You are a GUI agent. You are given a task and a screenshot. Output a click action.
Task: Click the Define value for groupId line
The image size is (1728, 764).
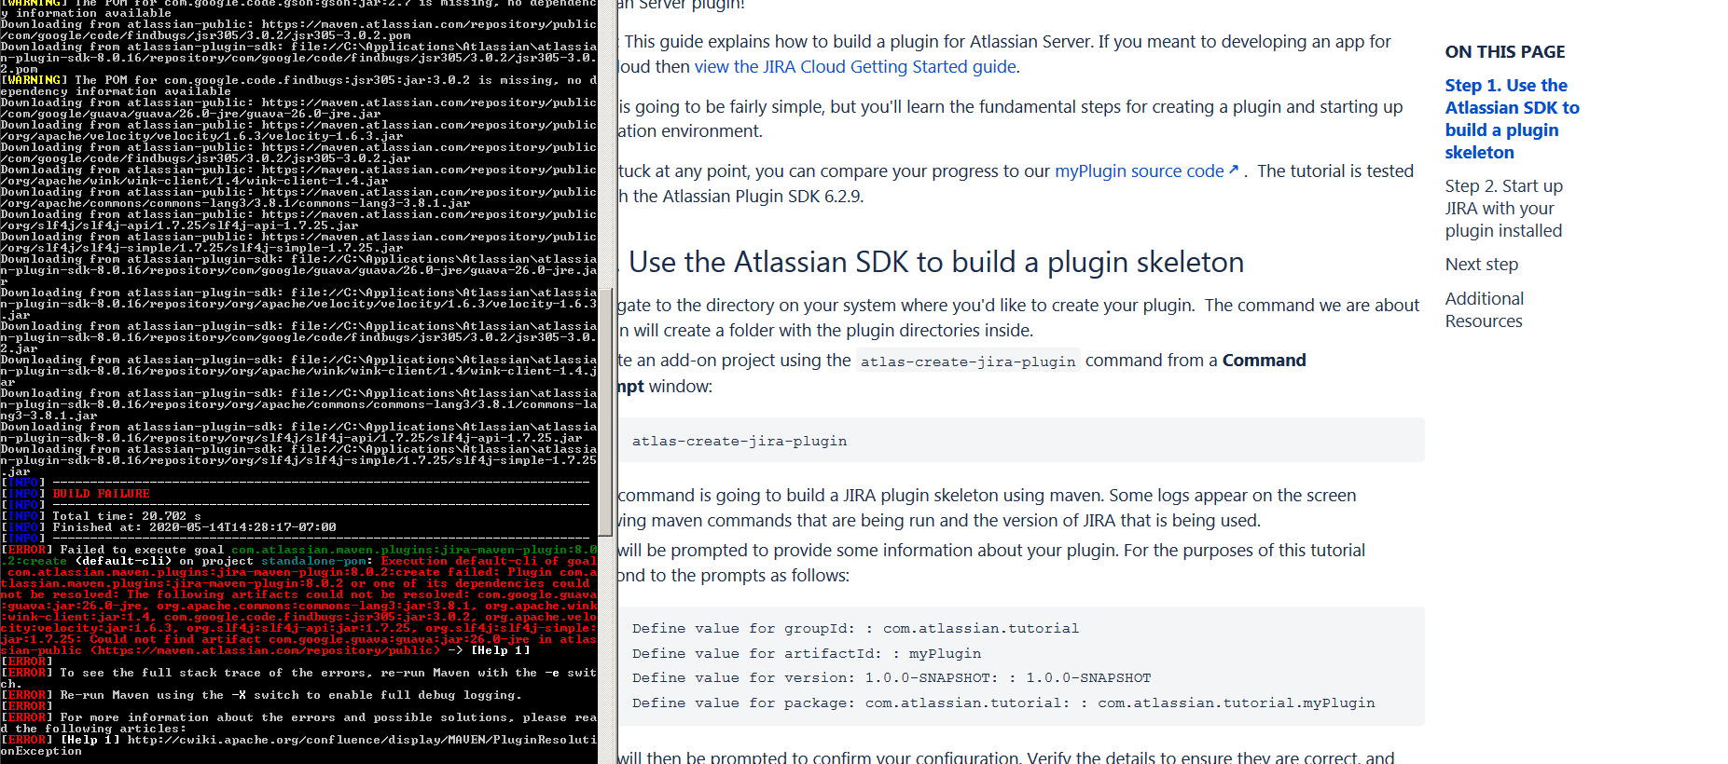click(855, 628)
